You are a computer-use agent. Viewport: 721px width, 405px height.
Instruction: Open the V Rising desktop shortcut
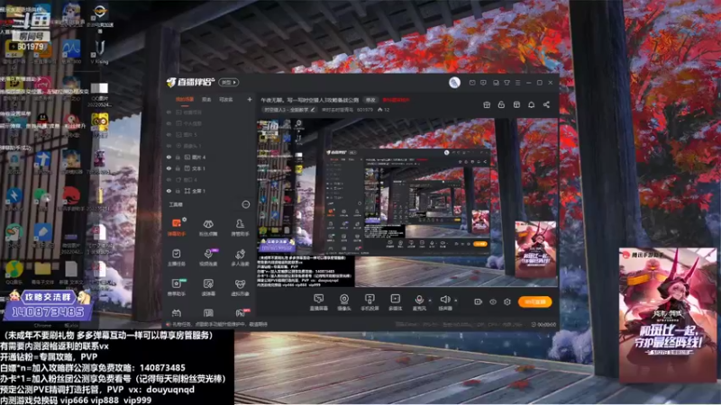(x=99, y=51)
